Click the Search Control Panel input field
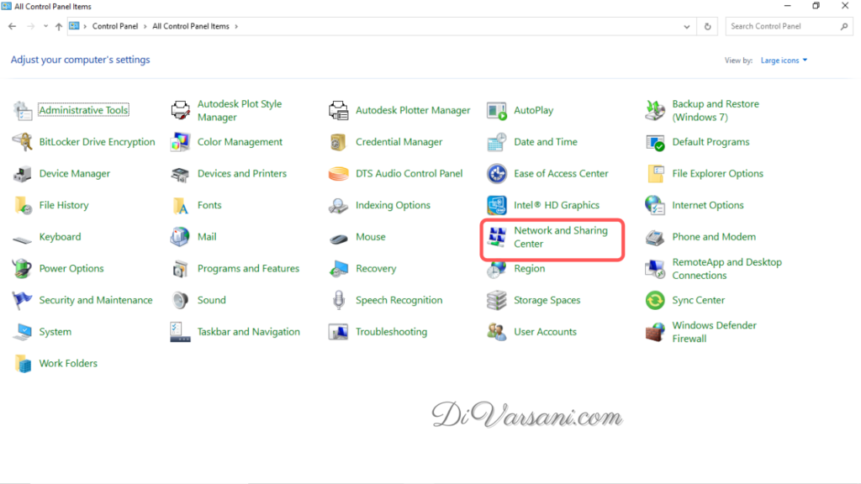 coord(782,26)
